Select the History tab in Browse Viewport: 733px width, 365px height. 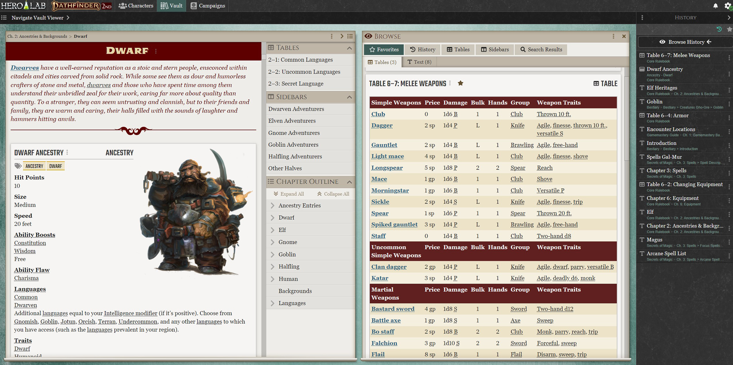423,50
